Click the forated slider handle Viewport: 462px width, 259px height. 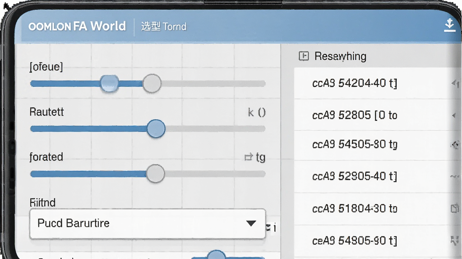click(x=155, y=174)
